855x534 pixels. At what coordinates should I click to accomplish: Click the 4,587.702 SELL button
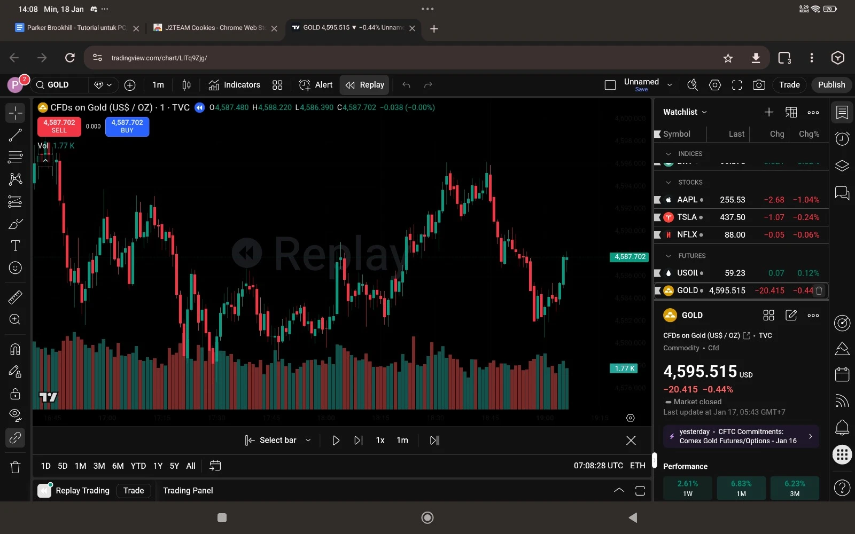59,127
